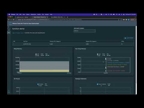Click the second icon in the left sidebar
Viewport: 144px width, 108px height.
point(9,30)
